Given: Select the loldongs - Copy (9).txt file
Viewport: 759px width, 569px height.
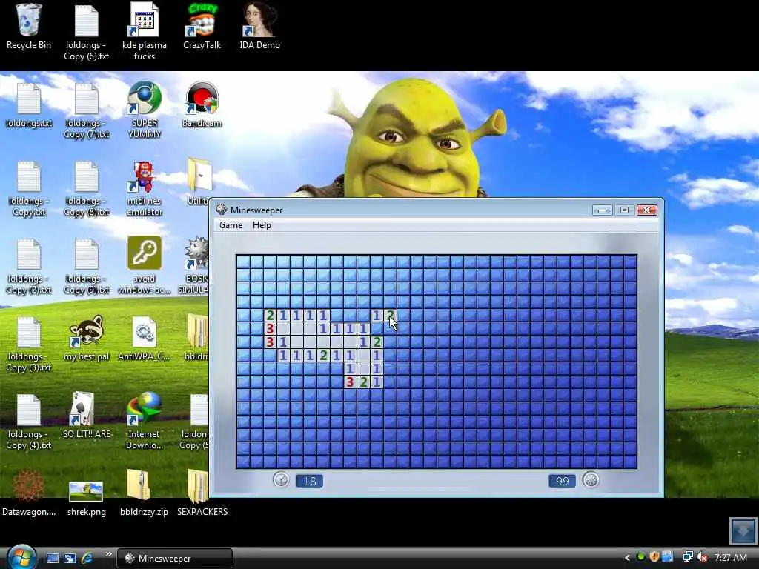Looking at the screenshot, I should pos(86,267).
